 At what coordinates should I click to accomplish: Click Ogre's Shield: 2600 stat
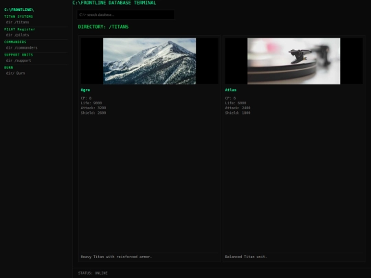click(x=93, y=113)
